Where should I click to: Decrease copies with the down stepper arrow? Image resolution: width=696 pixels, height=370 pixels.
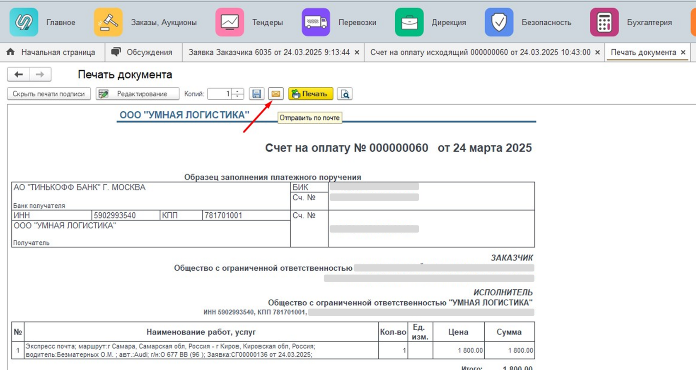pos(238,97)
